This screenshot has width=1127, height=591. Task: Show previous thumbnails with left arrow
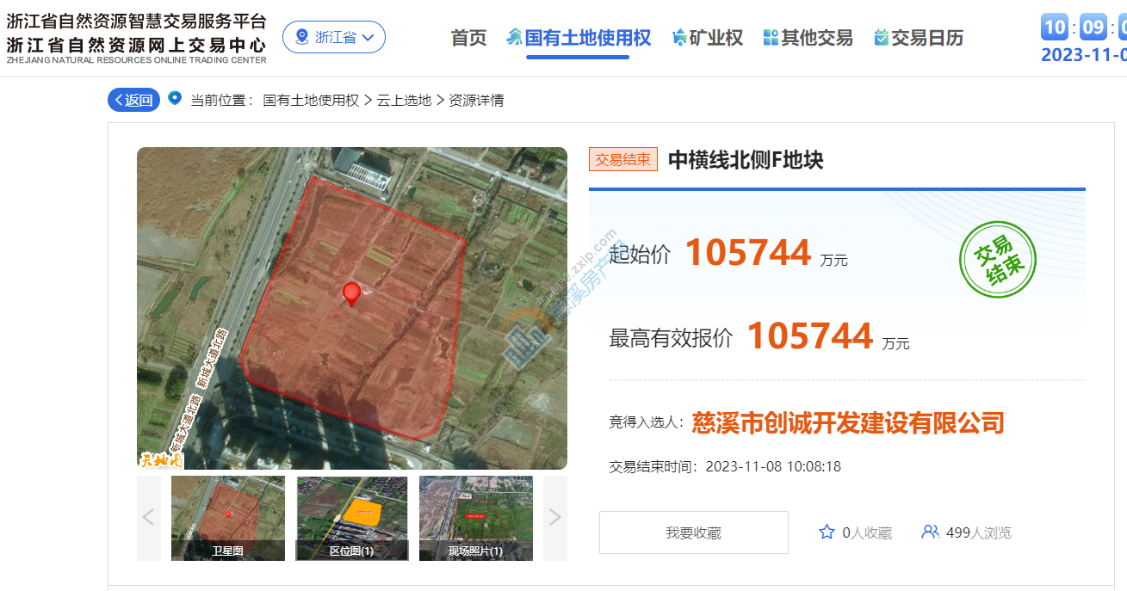[148, 517]
